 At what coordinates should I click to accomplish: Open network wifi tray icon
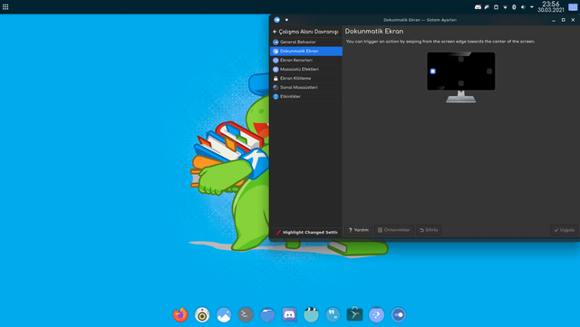click(505, 7)
